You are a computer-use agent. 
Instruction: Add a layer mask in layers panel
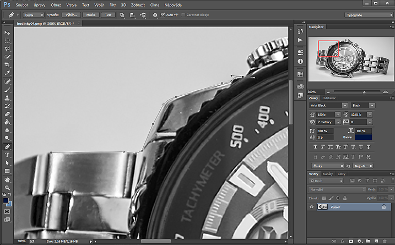point(351,241)
